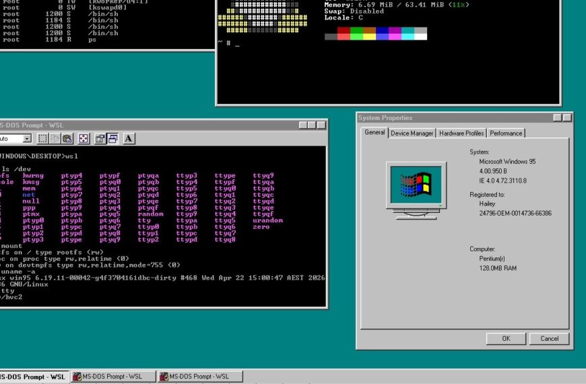Click the 'devtmpfs type rw,relatime,mode=755' mount line

90,265
